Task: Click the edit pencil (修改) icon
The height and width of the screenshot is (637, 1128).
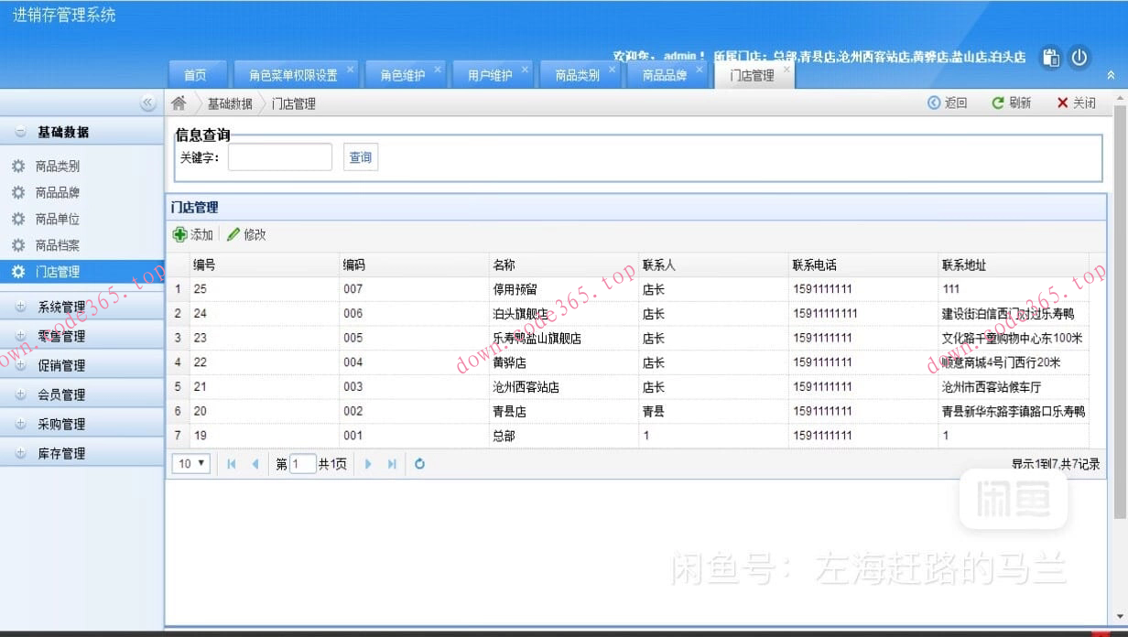Action: point(235,234)
